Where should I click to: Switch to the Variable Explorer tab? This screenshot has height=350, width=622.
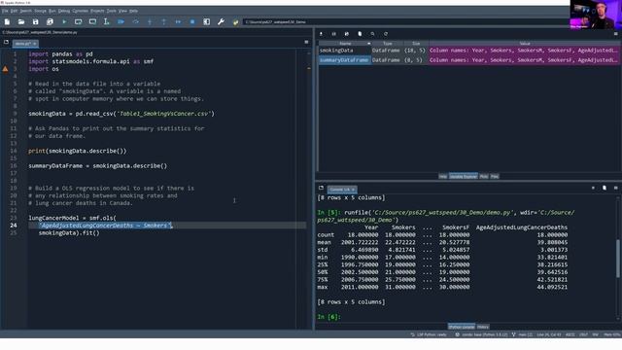pos(463,176)
